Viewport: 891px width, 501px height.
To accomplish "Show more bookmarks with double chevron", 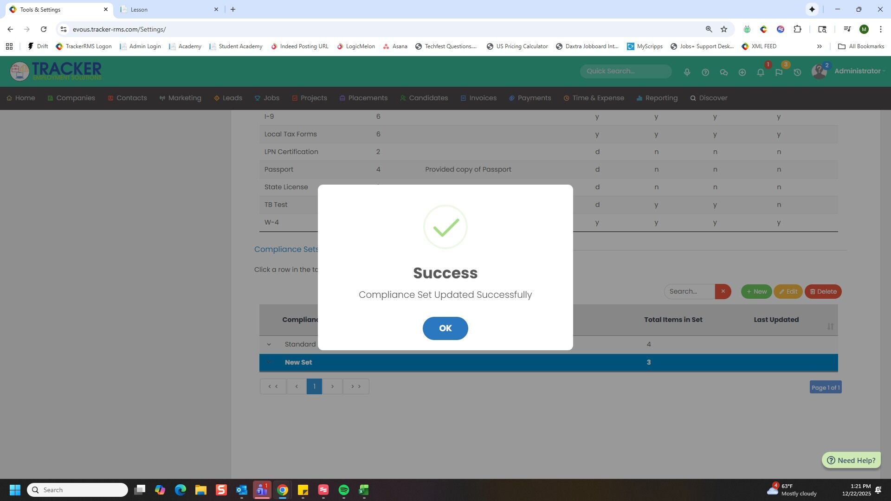I will coord(819,46).
